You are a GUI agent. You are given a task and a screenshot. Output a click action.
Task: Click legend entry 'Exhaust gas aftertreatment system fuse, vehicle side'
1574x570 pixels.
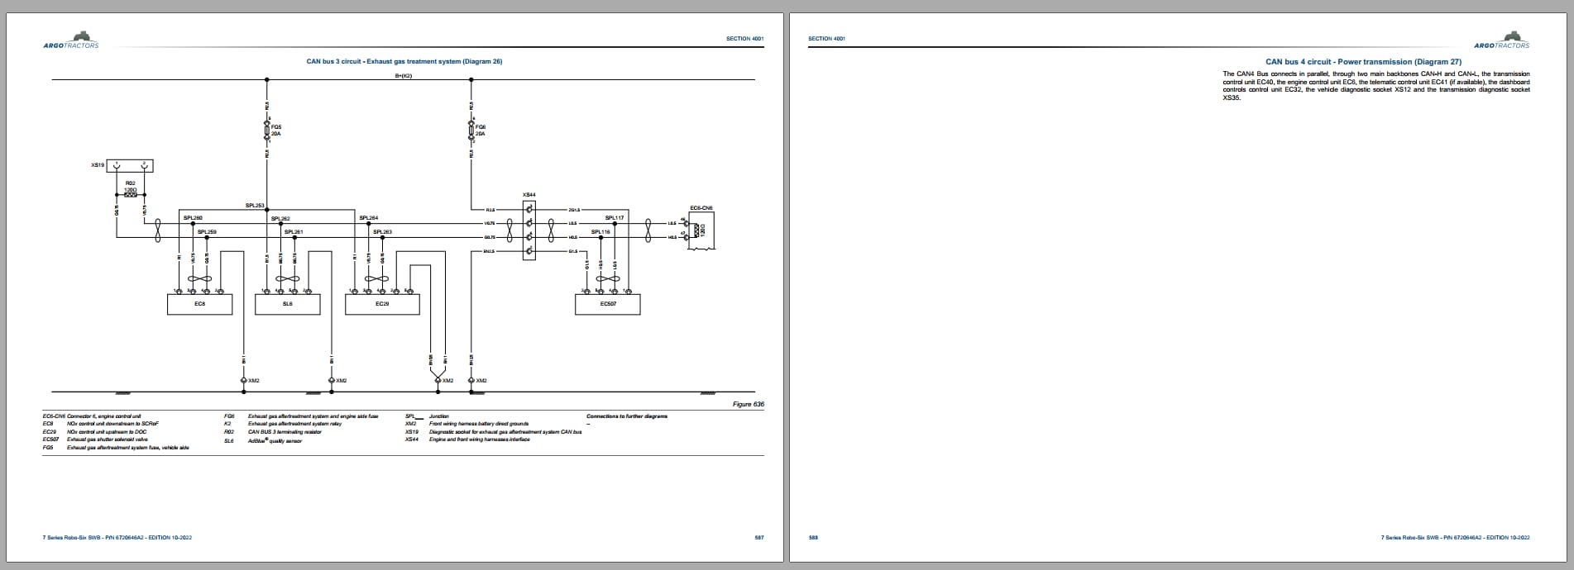pos(128,448)
